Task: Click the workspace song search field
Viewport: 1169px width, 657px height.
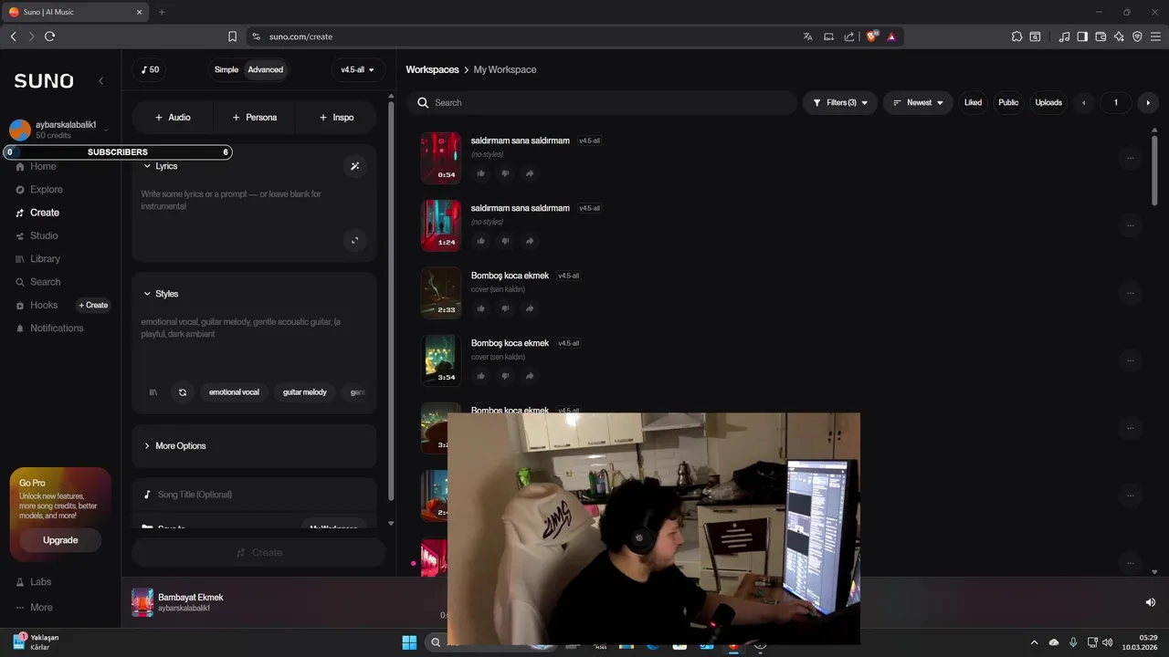Action: [602, 102]
